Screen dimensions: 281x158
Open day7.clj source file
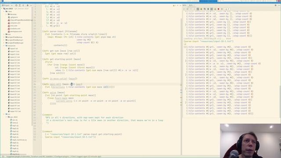click(14, 145)
